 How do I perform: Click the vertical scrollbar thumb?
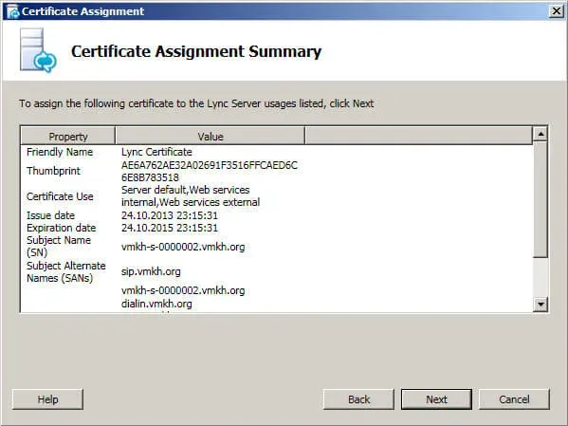pos(541,200)
